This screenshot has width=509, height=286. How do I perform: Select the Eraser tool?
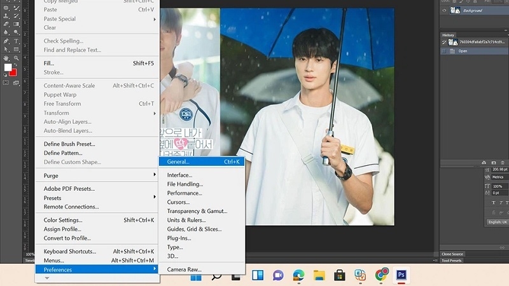(6, 23)
